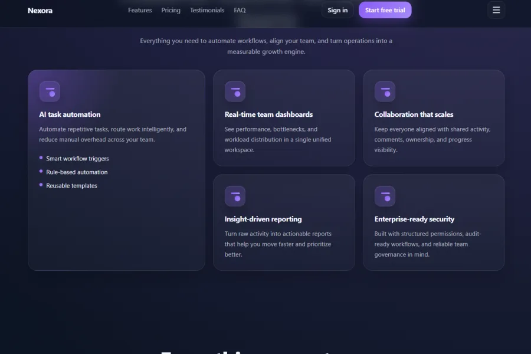Click the Smart workflow triggers bullet
The height and width of the screenshot is (354, 531).
77,158
